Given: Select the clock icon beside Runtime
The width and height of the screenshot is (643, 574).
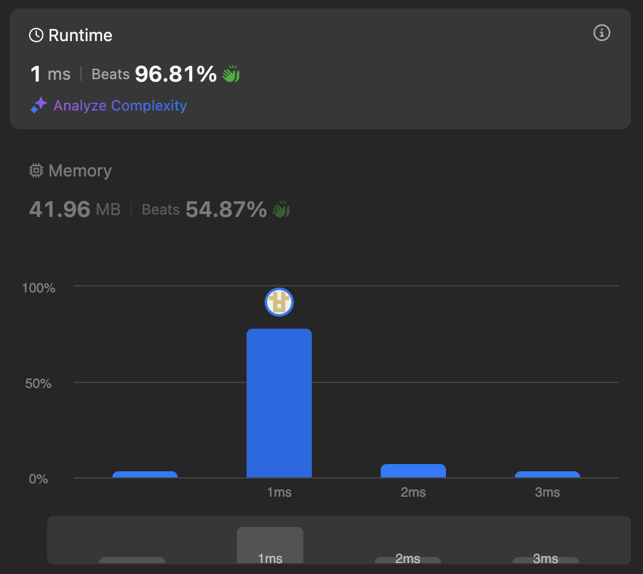Looking at the screenshot, I should 36,35.
